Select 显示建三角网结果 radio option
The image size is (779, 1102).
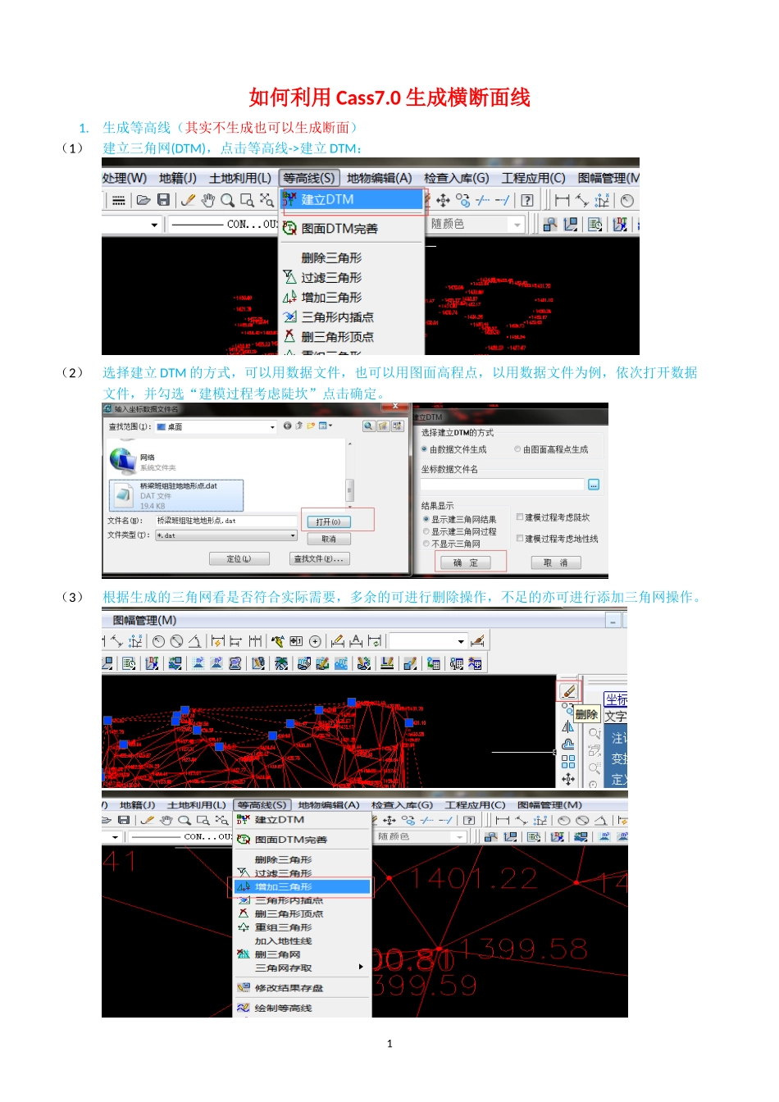pos(426,519)
